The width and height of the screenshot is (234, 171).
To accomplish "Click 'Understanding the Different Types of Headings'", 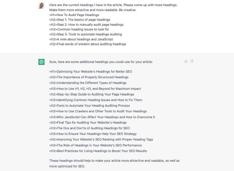I will (x=88, y=83).
